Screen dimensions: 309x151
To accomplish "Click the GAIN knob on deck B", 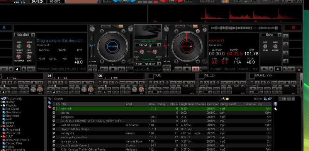I will point(205,29).
